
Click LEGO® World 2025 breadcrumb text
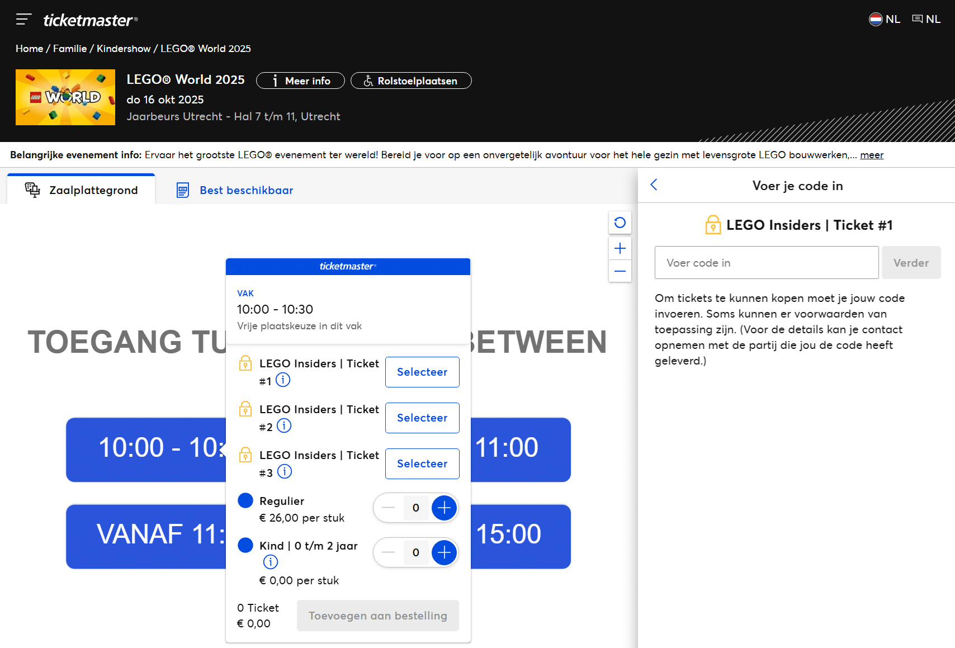coord(206,49)
